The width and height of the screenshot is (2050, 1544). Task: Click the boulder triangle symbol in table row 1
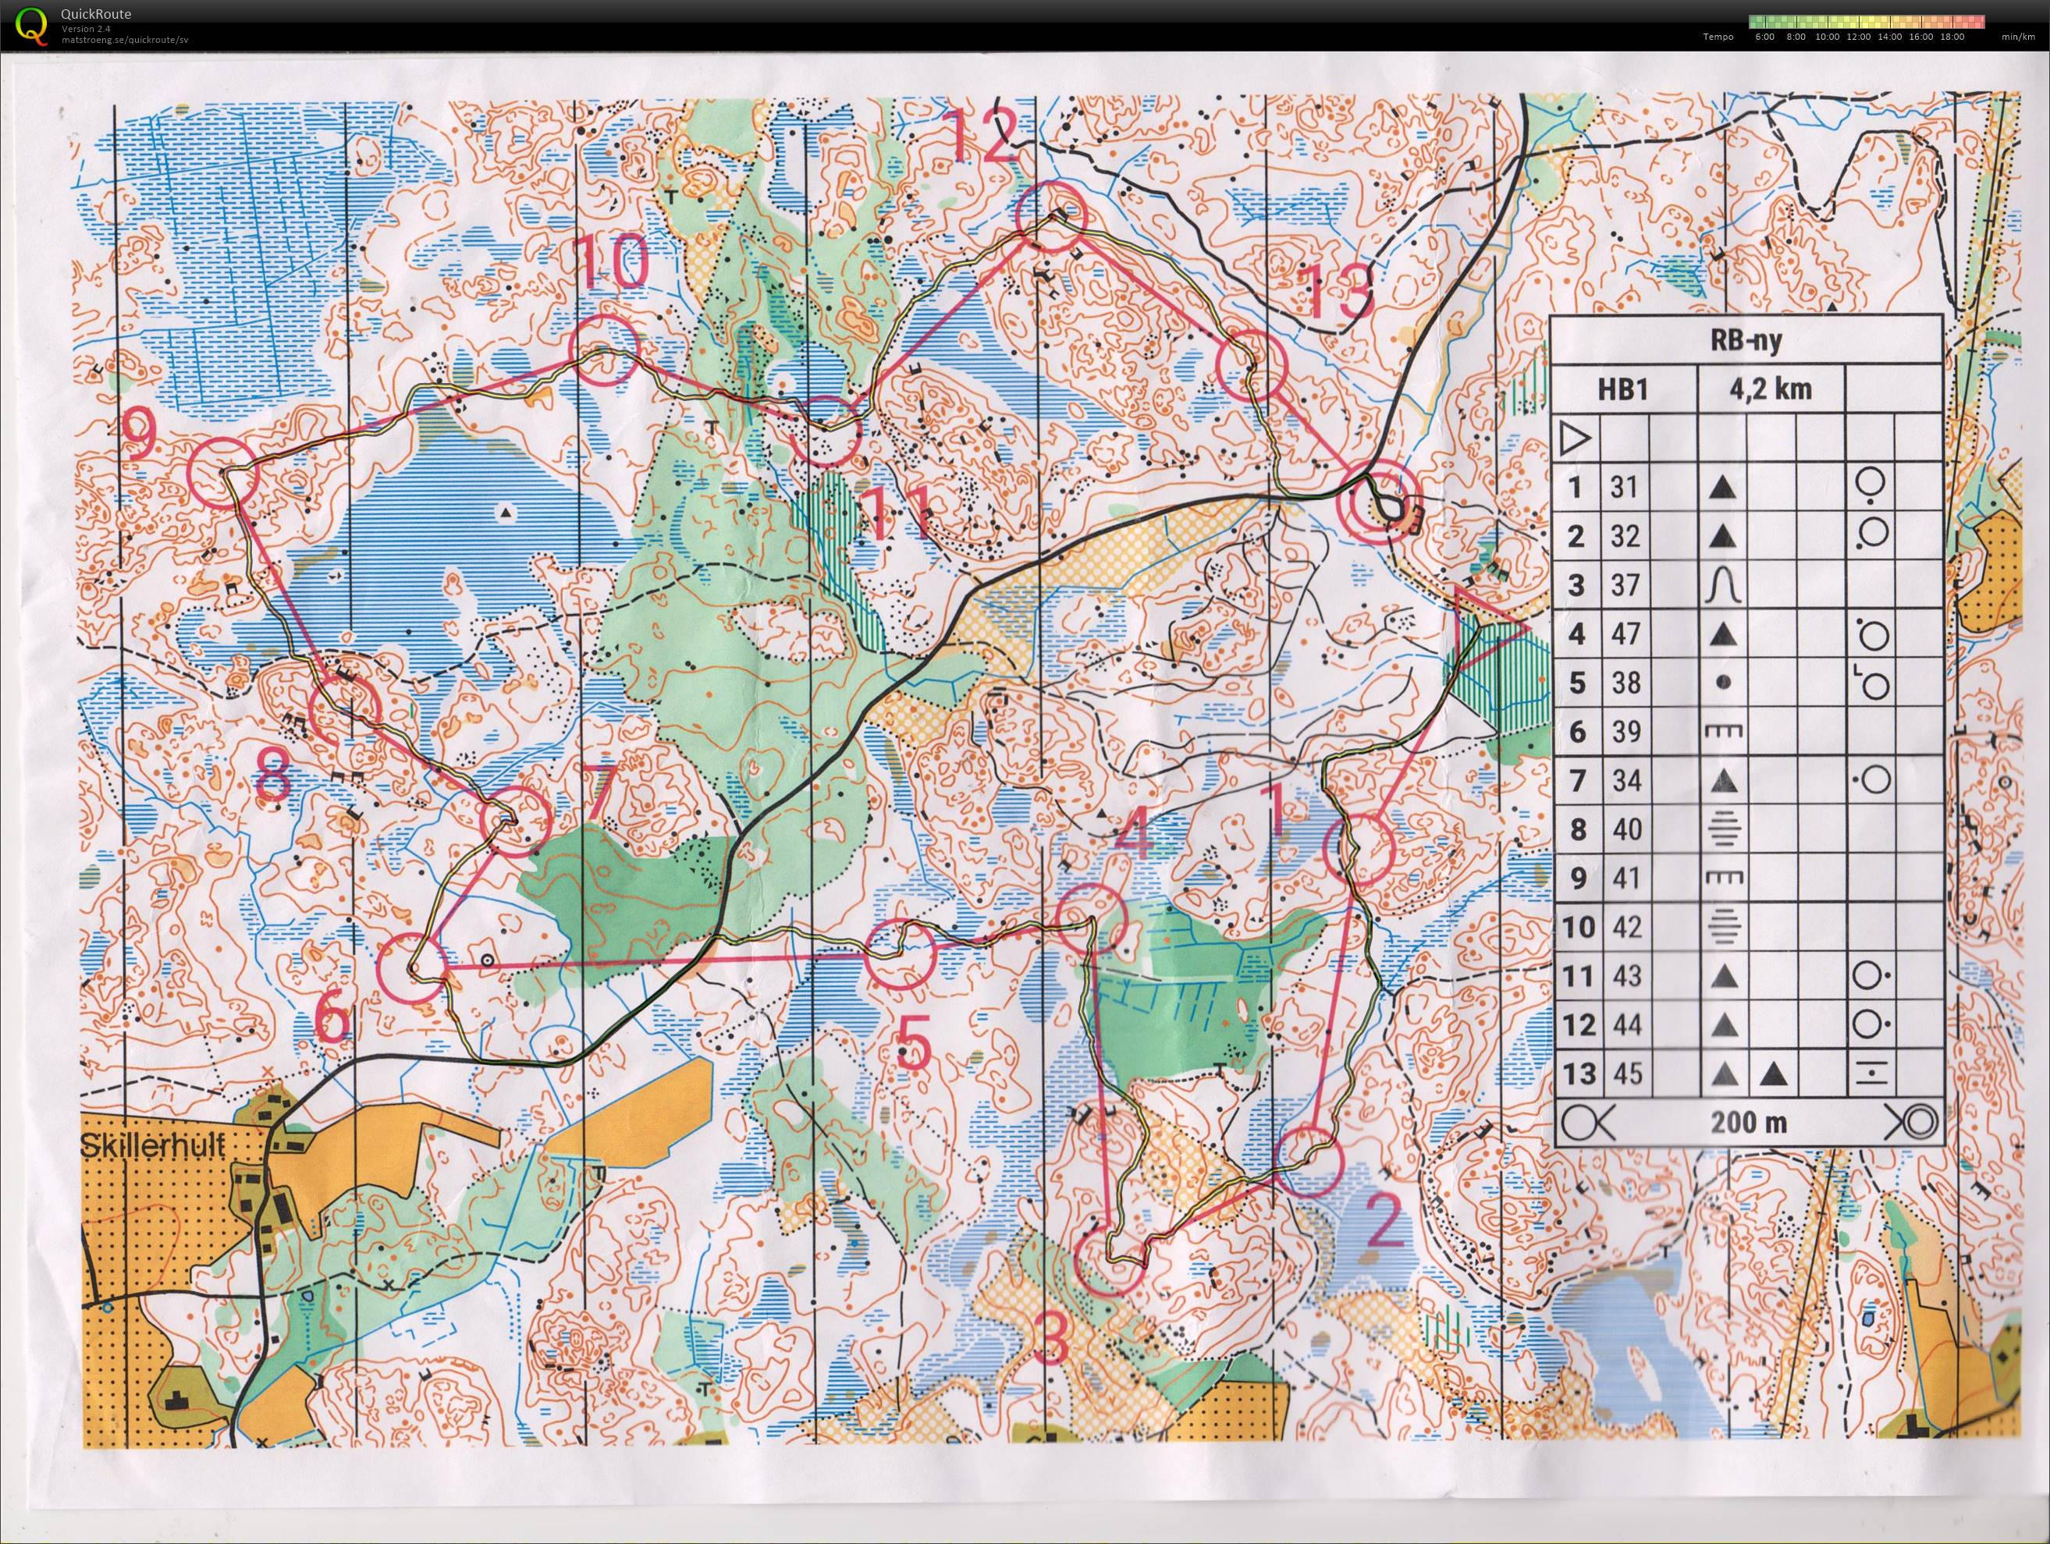pos(1723,488)
